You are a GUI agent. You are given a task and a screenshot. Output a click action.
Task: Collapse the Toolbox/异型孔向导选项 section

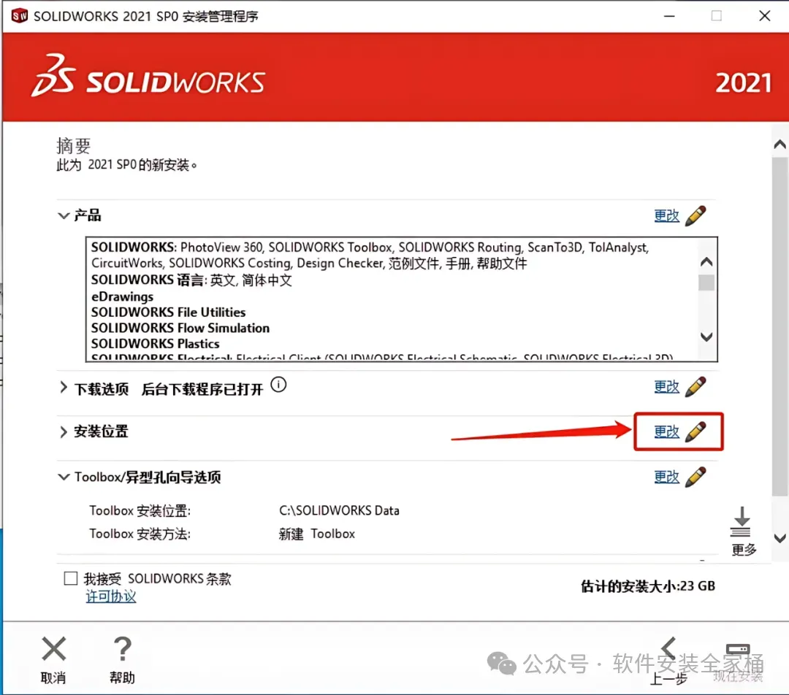(64, 477)
